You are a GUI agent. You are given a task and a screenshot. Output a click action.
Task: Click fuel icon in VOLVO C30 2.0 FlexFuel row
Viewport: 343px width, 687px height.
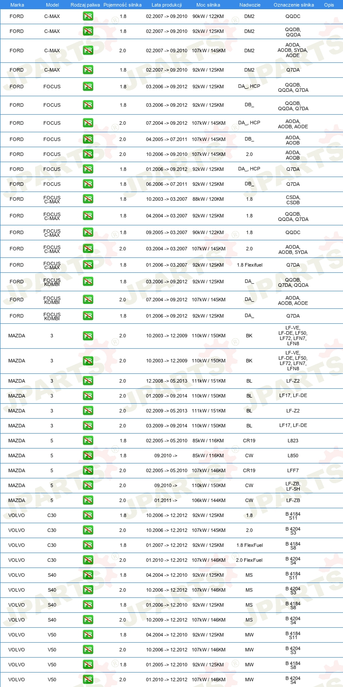click(x=88, y=560)
